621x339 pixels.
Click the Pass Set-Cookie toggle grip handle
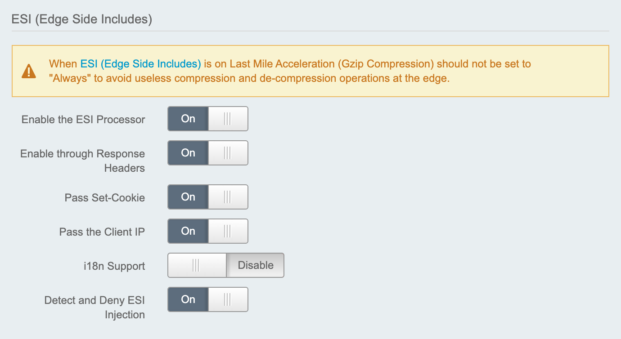click(228, 197)
